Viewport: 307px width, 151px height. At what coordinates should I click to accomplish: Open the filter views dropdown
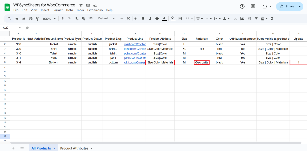pyautogui.click(x=264, y=19)
